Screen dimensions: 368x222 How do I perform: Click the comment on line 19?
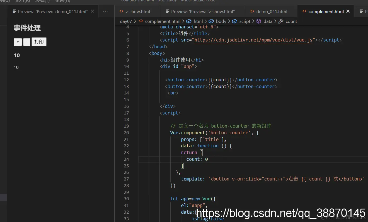click(221, 126)
